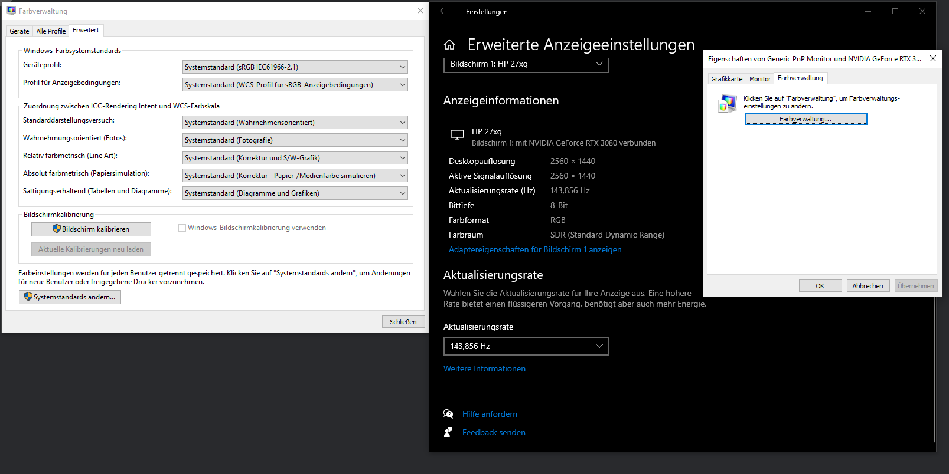The width and height of the screenshot is (949, 474).
Task: Open Bildschirm 1: HP 27xq selector
Action: coord(526,64)
